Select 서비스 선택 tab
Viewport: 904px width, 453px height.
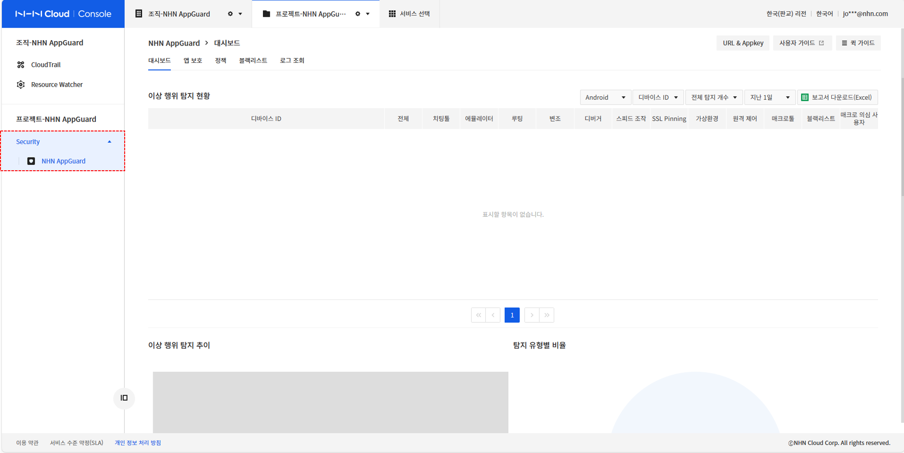tap(409, 14)
